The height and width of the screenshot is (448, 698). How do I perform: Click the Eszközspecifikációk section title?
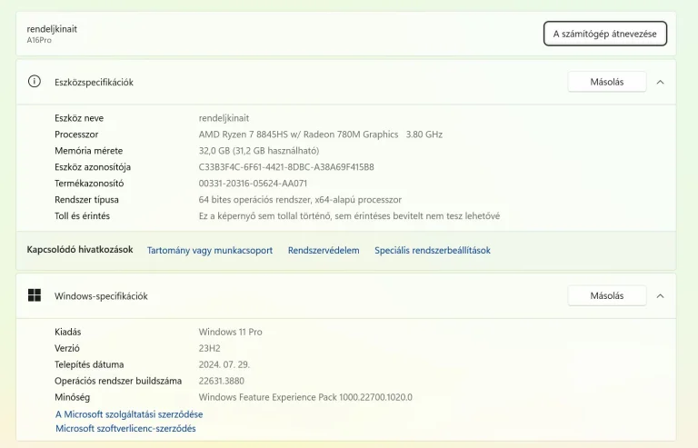pyautogui.click(x=94, y=83)
